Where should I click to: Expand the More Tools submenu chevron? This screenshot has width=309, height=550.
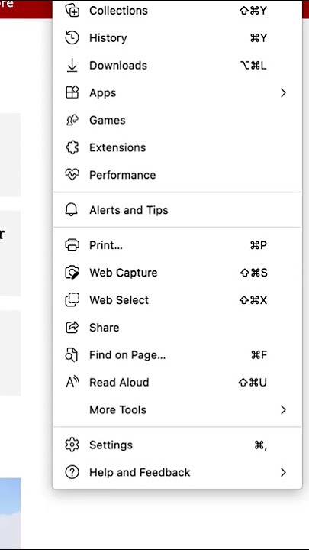[x=283, y=409]
